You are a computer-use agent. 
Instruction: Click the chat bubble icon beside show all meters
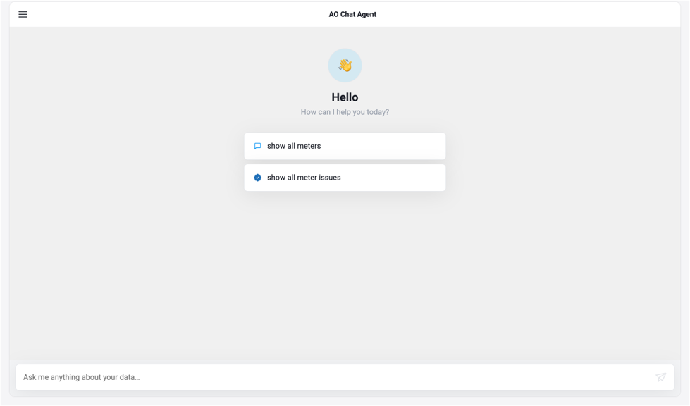click(x=258, y=146)
